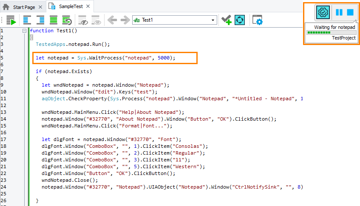Toggle the second eye visibility toolbar icon

point(96,20)
